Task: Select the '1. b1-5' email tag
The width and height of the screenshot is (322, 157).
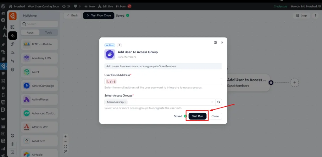Action: tap(111, 81)
